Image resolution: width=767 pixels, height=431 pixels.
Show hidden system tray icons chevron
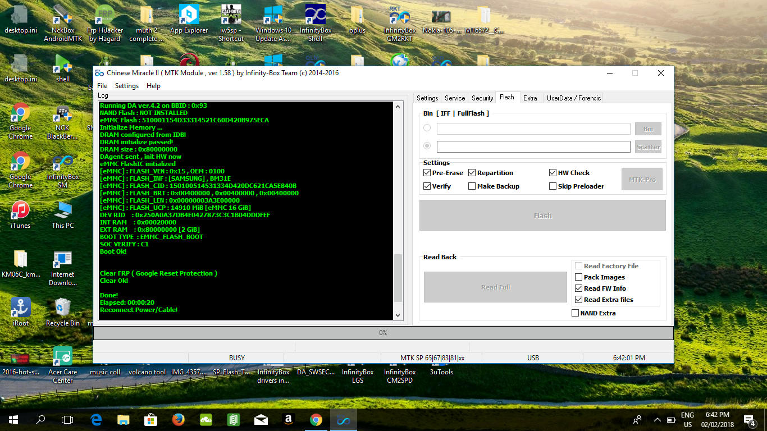[x=658, y=419]
